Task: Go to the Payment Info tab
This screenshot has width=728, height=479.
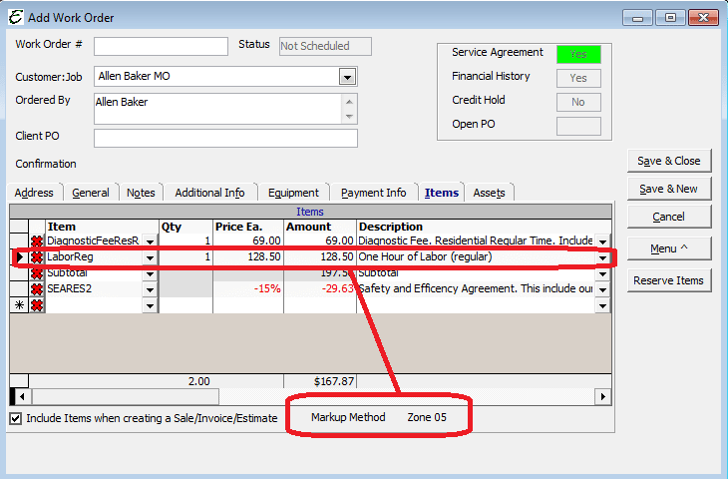Action: pos(374,193)
